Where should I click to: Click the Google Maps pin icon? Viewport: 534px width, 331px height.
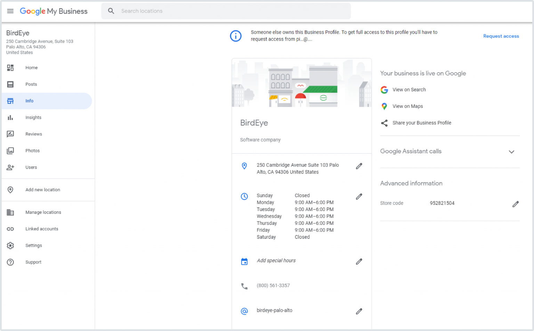384,106
